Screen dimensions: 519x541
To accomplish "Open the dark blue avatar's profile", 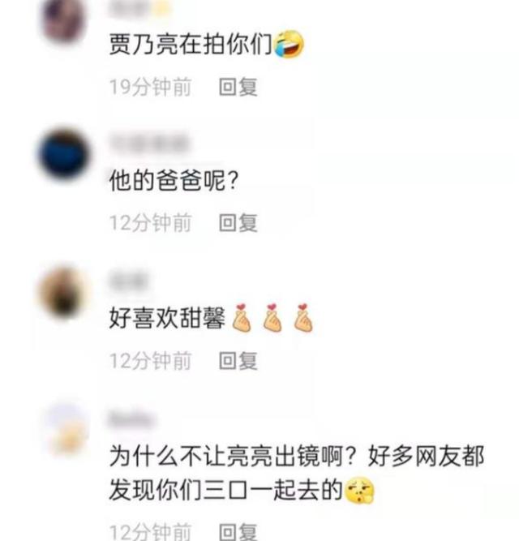I will (65, 153).
